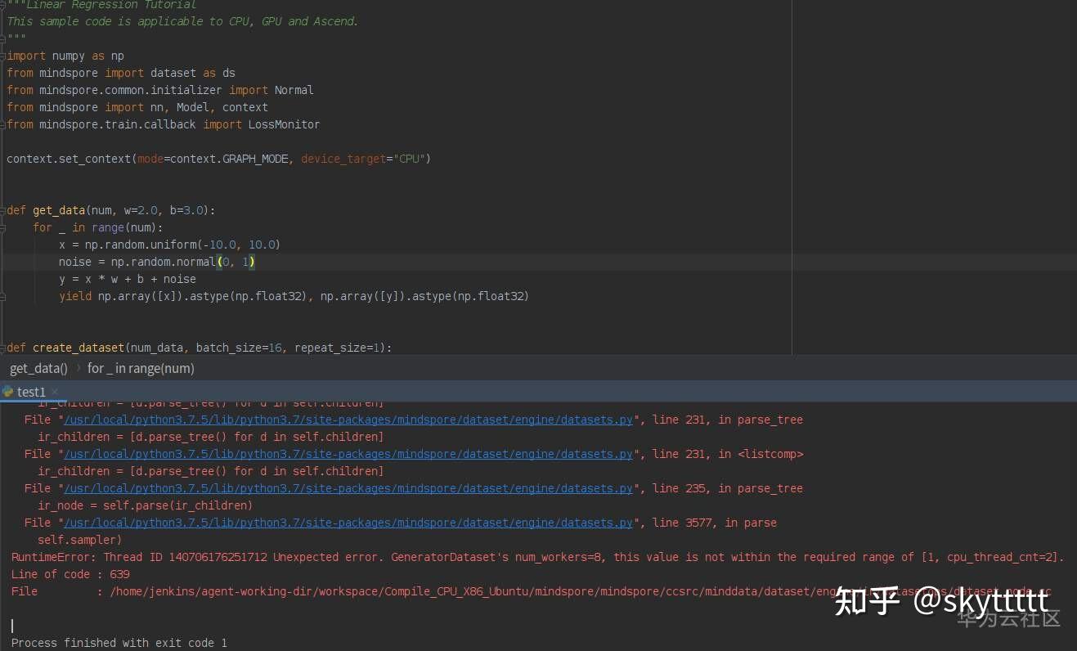Open the 'for _ in range(num)' breadcrumb

141,368
